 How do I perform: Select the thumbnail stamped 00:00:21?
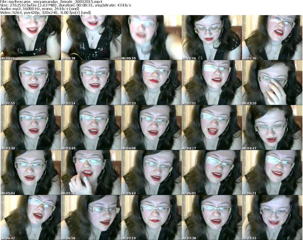point(31,38)
